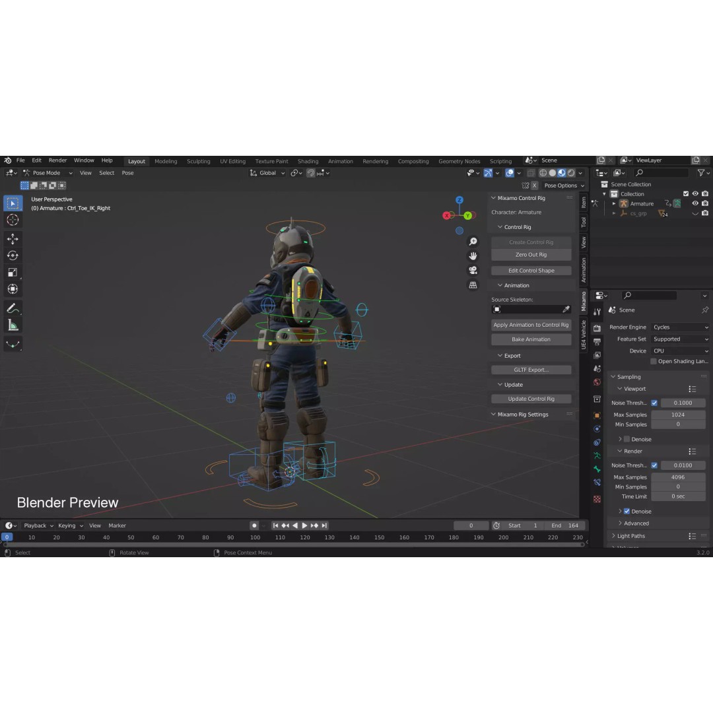Expand the Armature tree item
The width and height of the screenshot is (713, 713).
[x=614, y=204]
